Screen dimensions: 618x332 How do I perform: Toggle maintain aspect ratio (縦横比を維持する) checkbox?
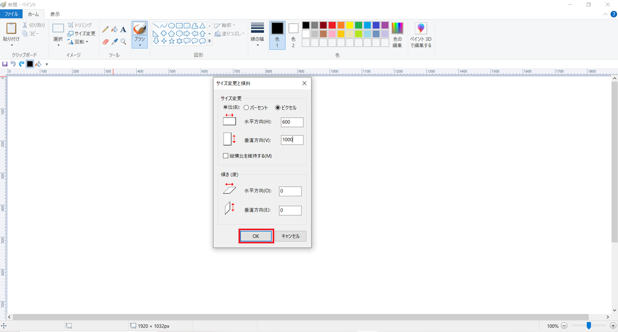[226, 156]
